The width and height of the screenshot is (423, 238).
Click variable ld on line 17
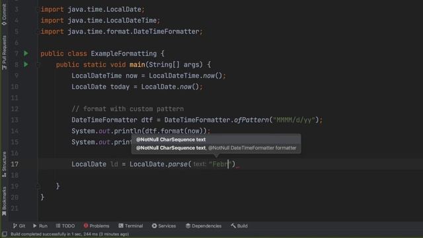click(x=114, y=164)
